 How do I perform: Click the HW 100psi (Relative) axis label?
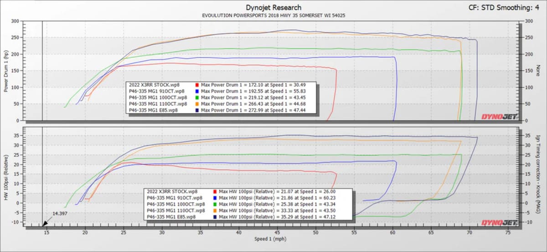pyautogui.click(x=6, y=176)
